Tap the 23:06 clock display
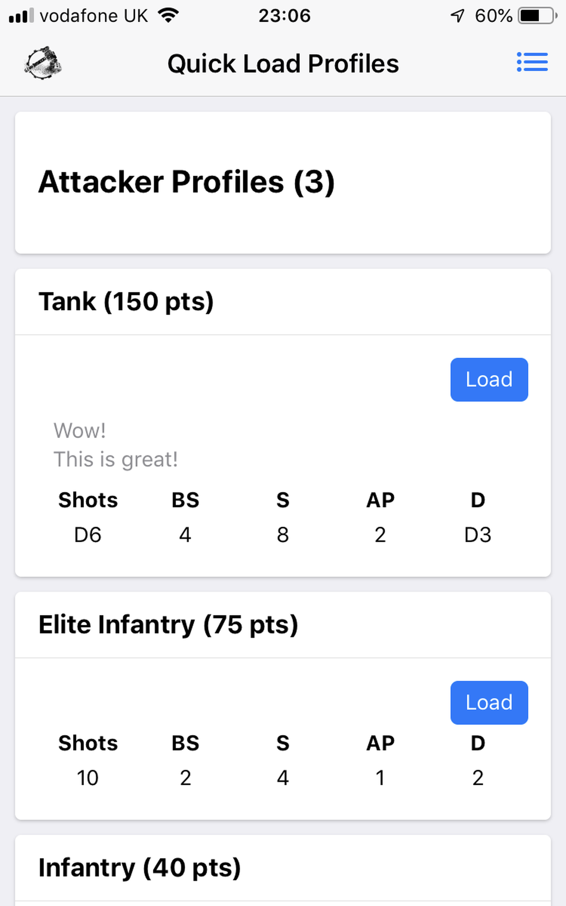The image size is (566, 906). (285, 16)
